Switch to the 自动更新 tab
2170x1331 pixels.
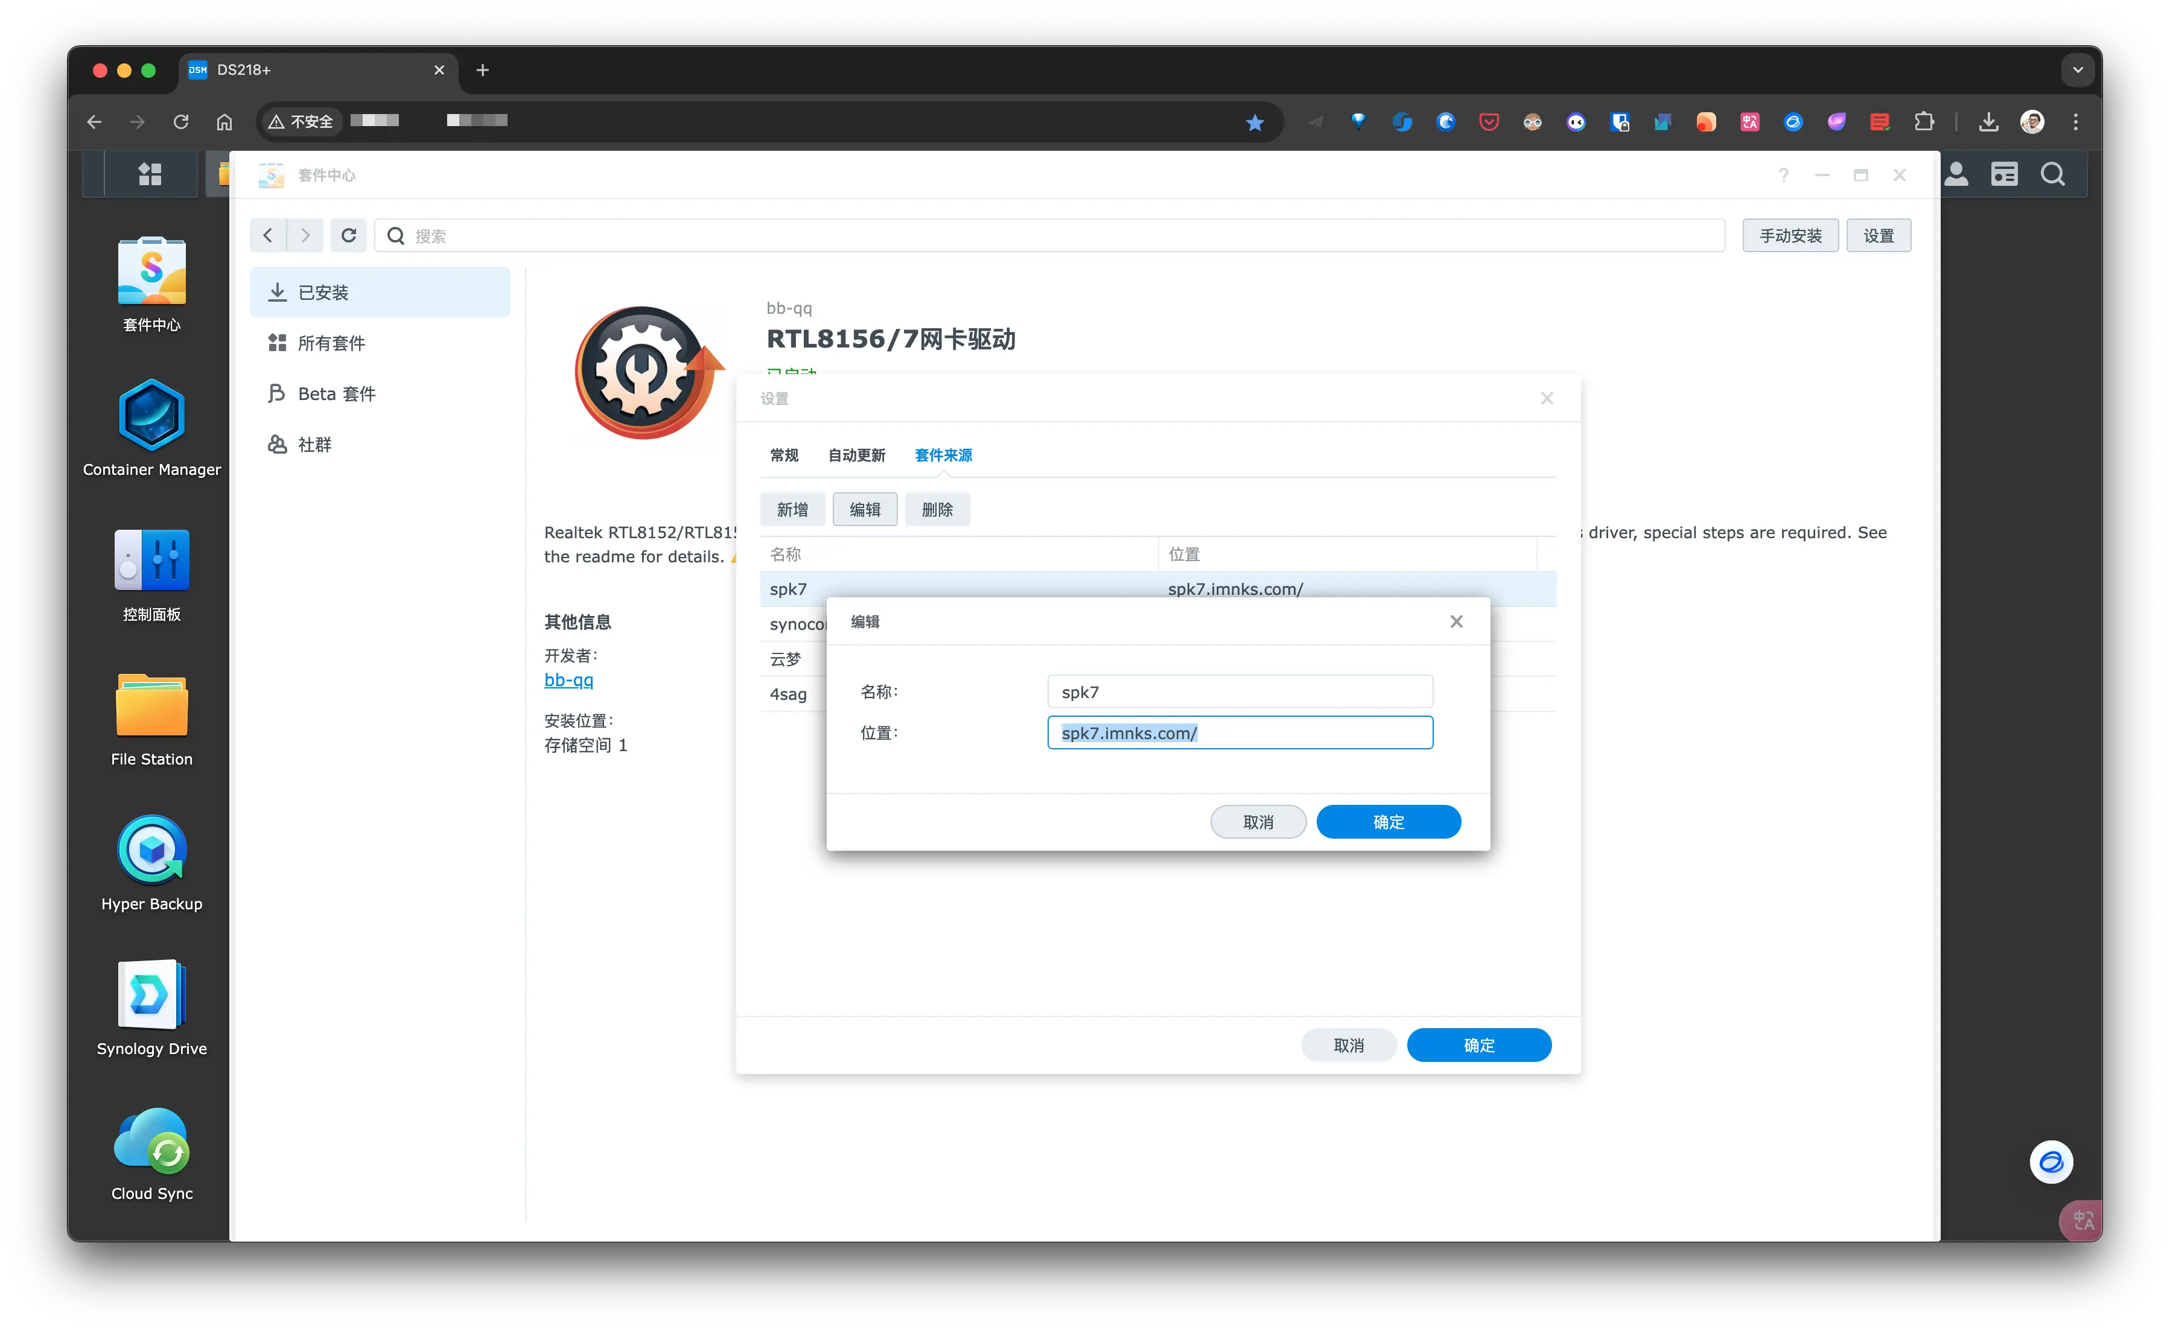pyautogui.click(x=856, y=455)
